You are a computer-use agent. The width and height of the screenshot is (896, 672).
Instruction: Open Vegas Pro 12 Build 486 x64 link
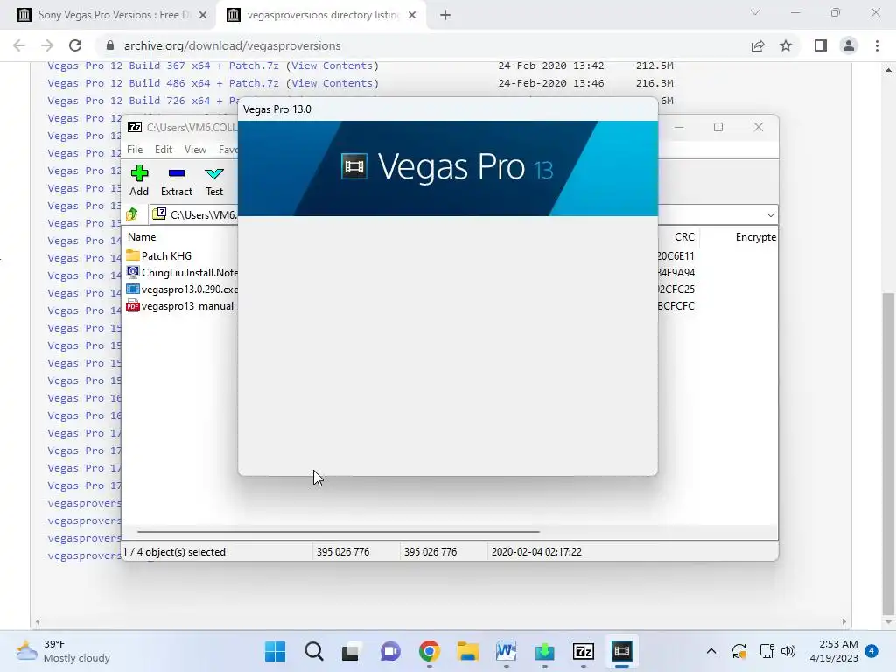[x=163, y=83]
